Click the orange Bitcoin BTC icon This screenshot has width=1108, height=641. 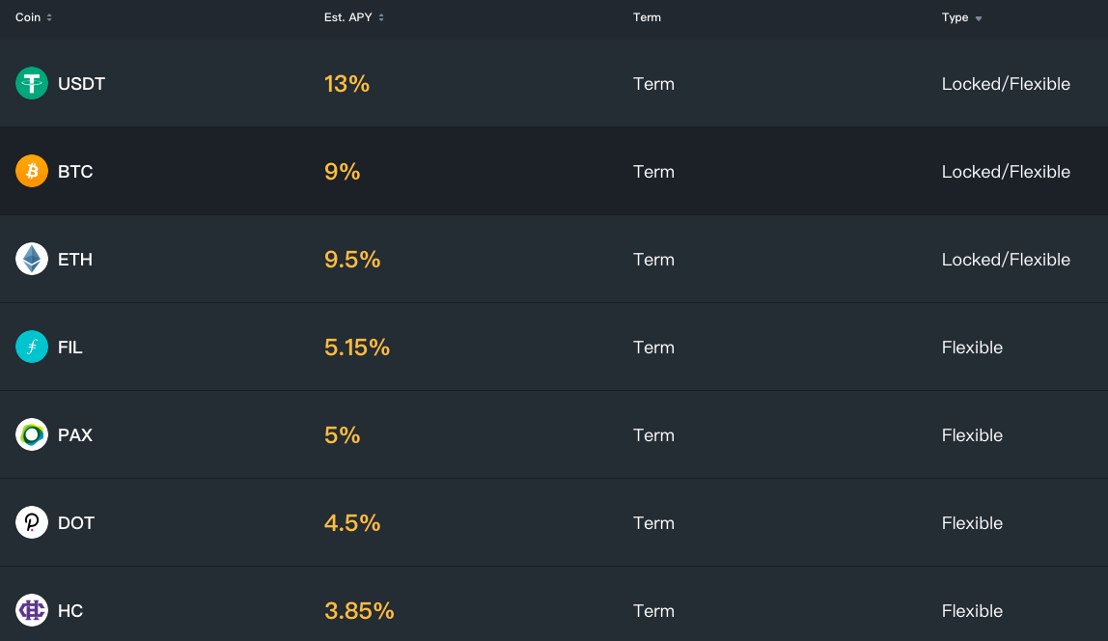[32, 171]
